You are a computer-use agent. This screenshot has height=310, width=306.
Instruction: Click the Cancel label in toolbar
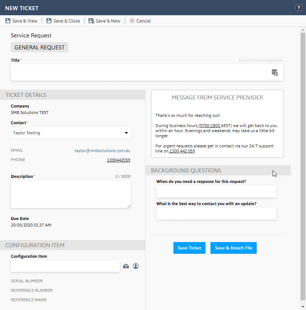tap(143, 21)
